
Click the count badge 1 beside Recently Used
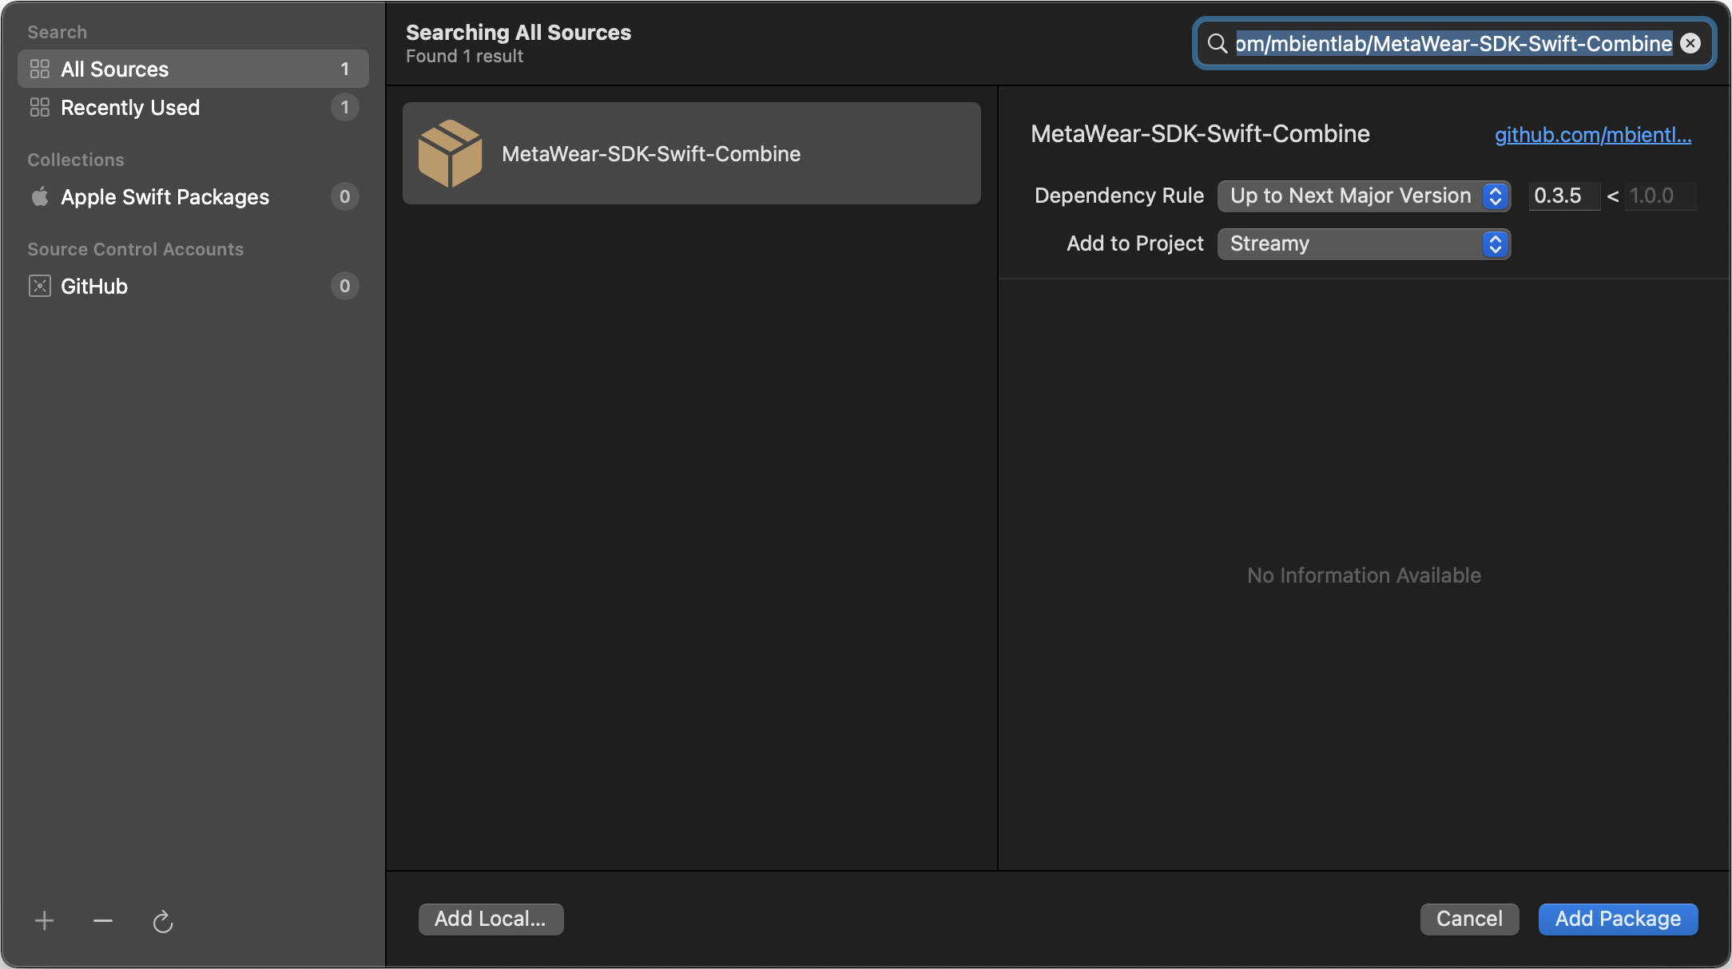point(345,107)
